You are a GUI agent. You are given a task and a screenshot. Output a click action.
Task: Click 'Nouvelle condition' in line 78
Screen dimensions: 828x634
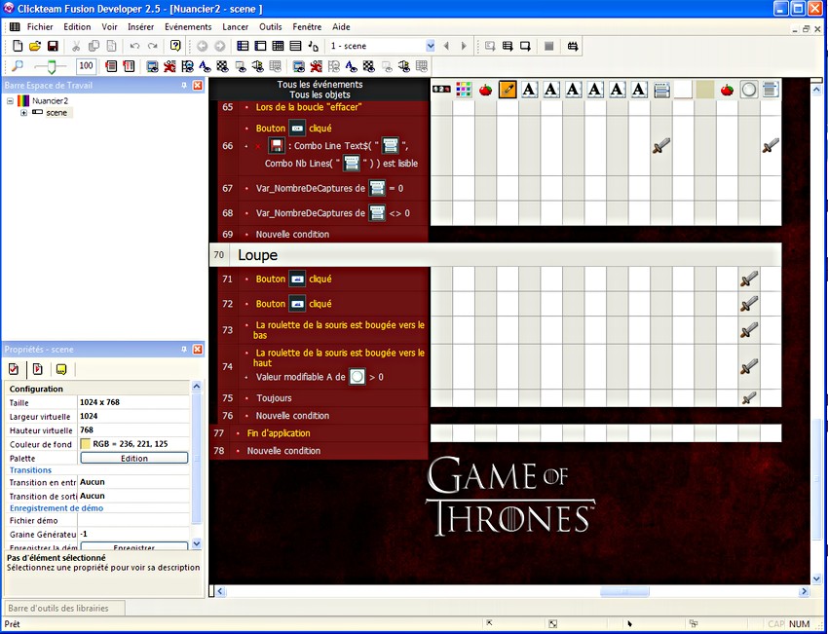(283, 451)
